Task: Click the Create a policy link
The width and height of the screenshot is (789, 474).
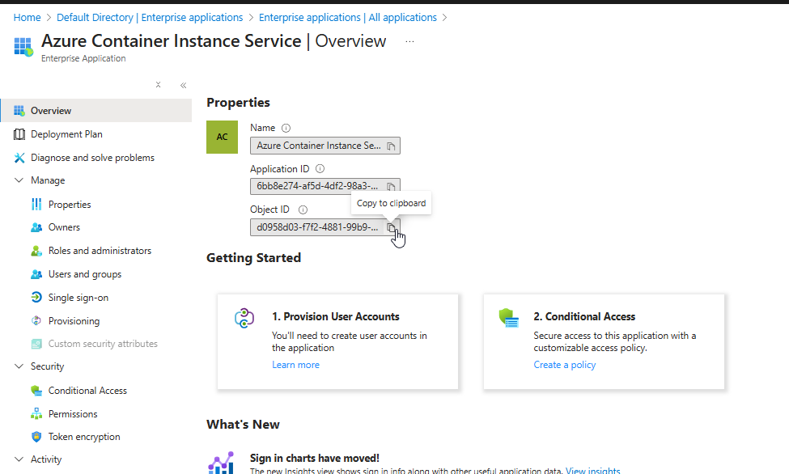Action: [x=565, y=365]
